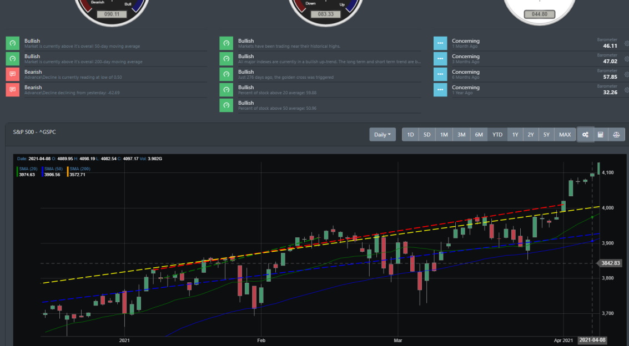The width and height of the screenshot is (629, 346).
Task: Click 'Advance\Decline declining from yesterday' text
Action: pos(72,93)
